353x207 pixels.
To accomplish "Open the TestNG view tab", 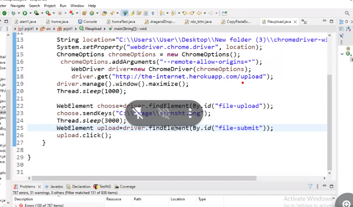I will coord(102,186).
